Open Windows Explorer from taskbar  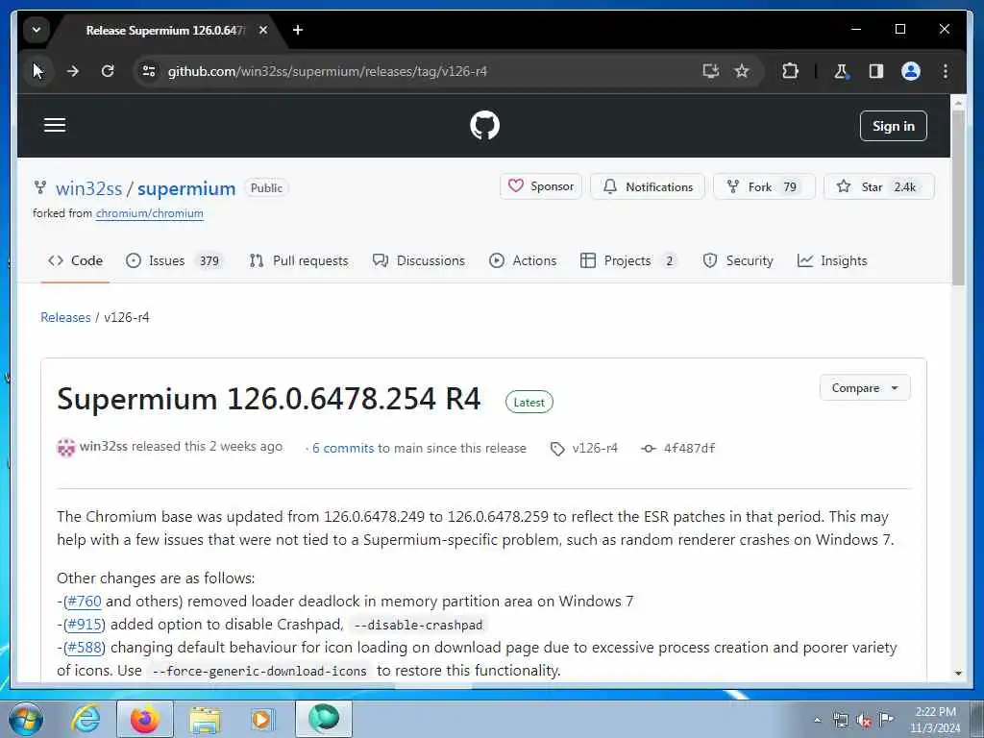pos(205,720)
